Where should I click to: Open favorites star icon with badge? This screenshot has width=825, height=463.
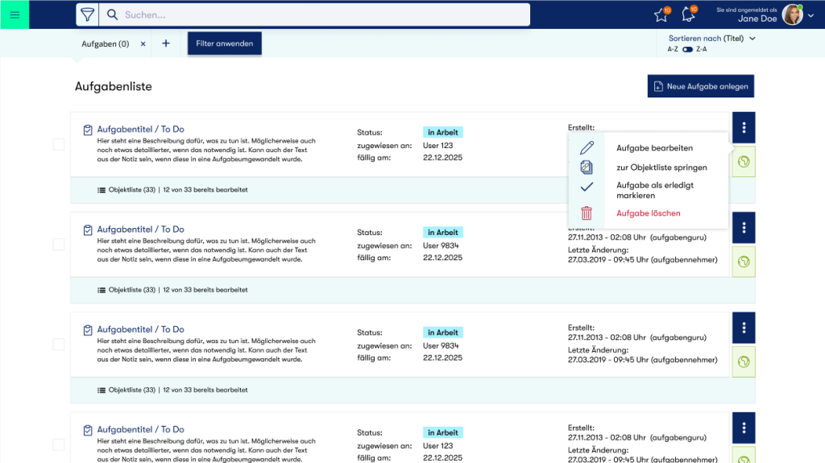[661, 14]
